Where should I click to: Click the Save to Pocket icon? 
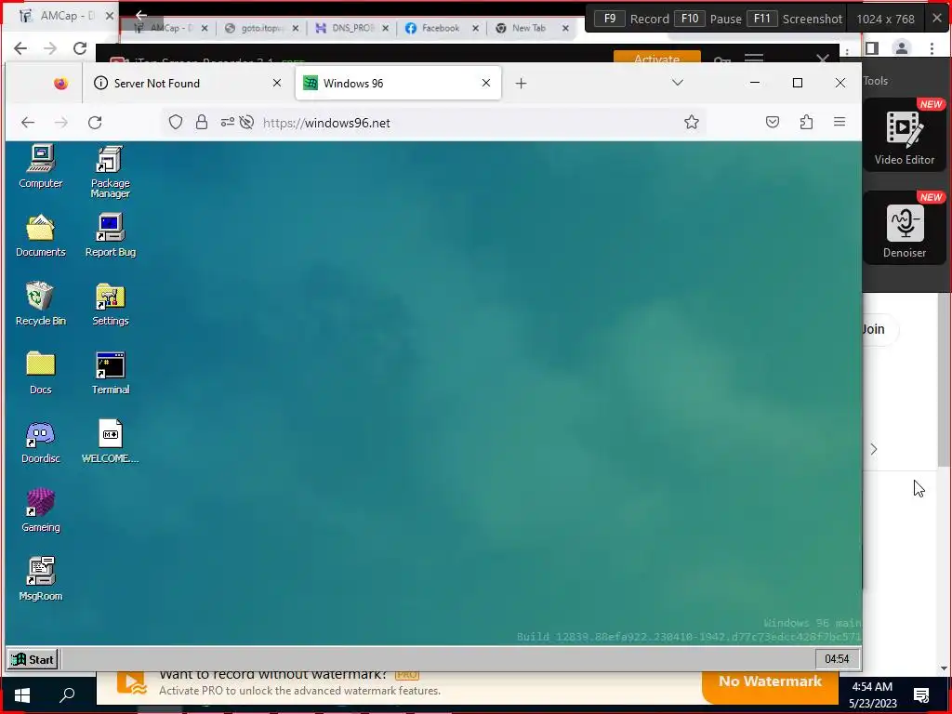pyautogui.click(x=773, y=123)
